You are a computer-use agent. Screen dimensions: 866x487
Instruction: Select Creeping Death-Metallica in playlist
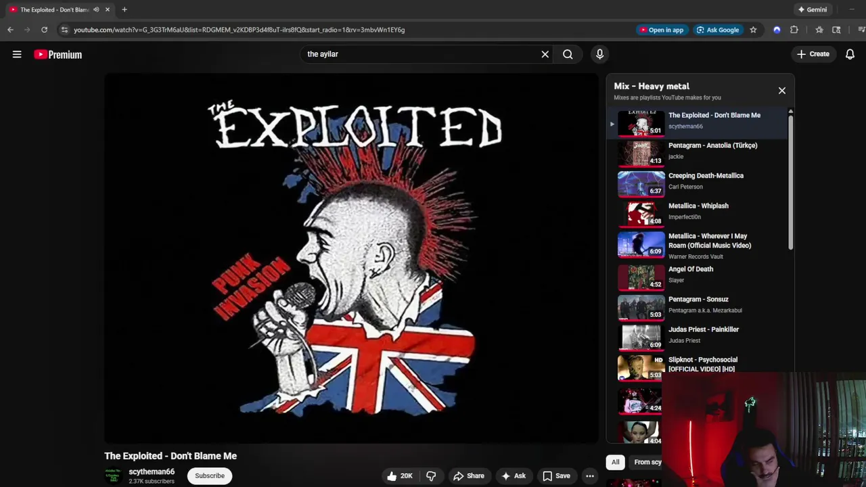(x=698, y=183)
